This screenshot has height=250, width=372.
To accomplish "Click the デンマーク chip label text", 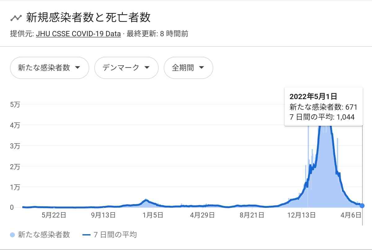I will click(121, 68).
